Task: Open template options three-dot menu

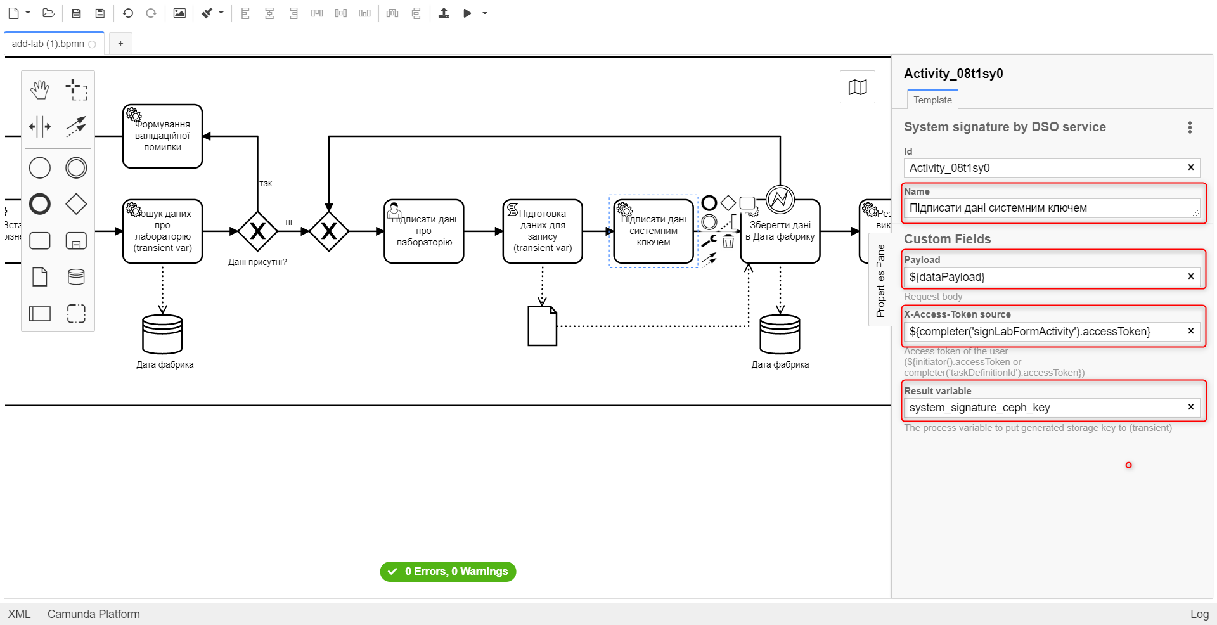Action: pyautogui.click(x=1190, y=127)
